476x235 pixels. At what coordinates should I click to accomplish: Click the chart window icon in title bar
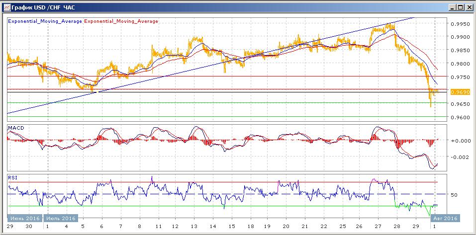click(6, 7)
